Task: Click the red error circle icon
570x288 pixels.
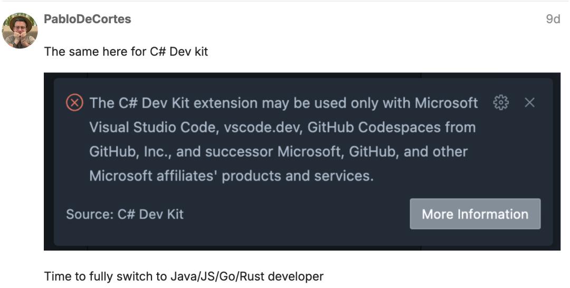Action: [x=74, y=103]
